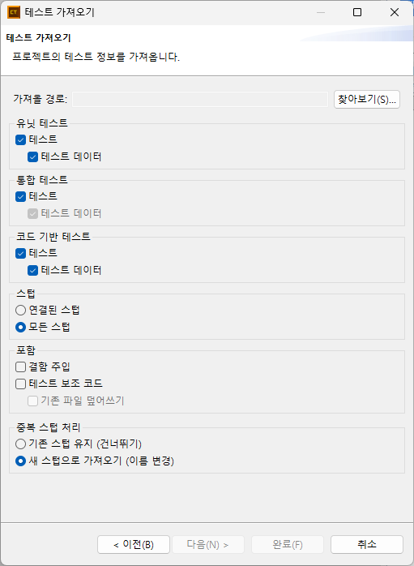Close the 테스트 가져오기 dialog
This screenshot has height=566, width=414.
click(x=395, y=13)
